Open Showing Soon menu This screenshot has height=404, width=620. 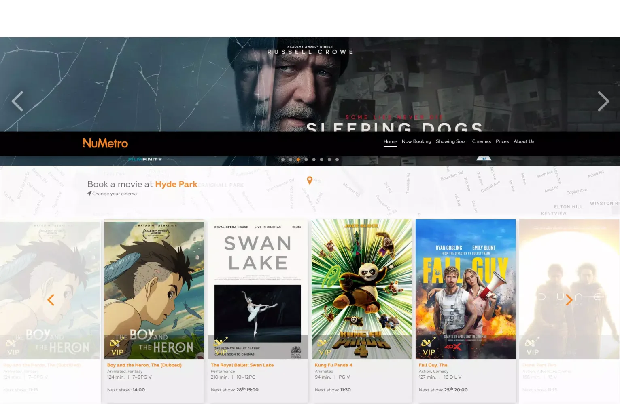[452, 141]
